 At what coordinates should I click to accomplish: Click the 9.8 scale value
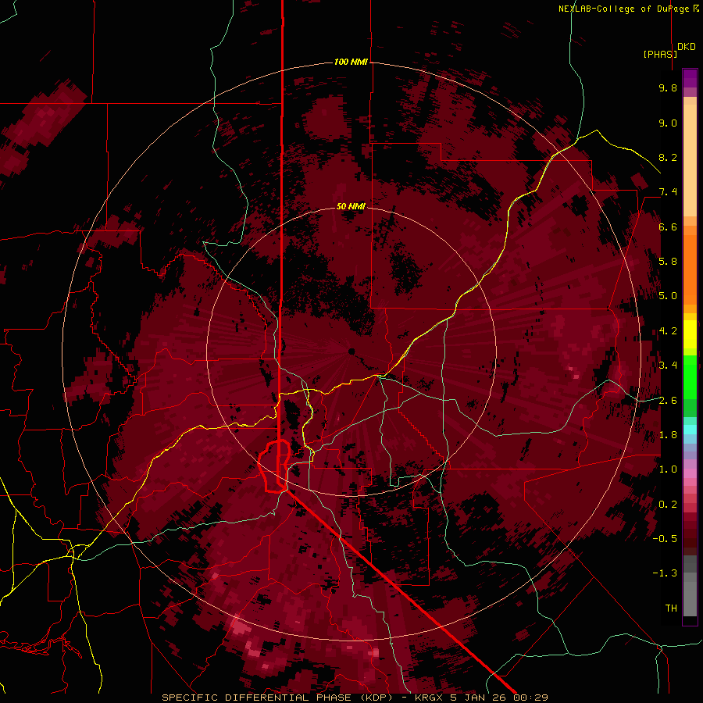(668, 87)
